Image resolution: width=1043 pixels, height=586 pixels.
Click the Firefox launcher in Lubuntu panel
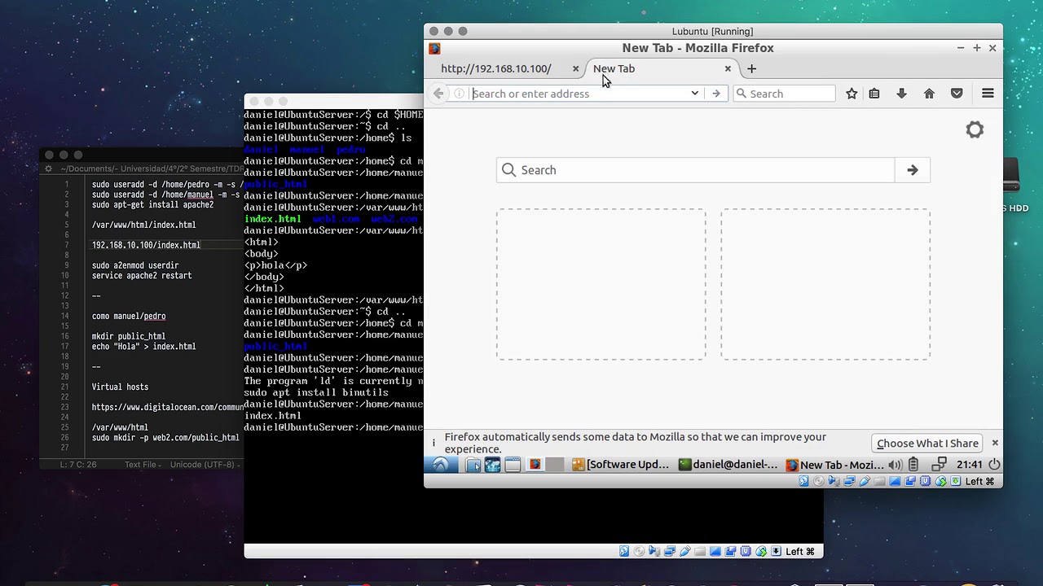(x=535, y=465)
